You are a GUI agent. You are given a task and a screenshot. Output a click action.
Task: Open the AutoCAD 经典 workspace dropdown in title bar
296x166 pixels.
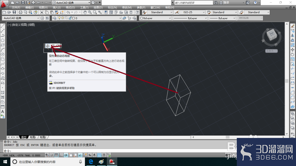pyautogui.click(x=71, y=3)
